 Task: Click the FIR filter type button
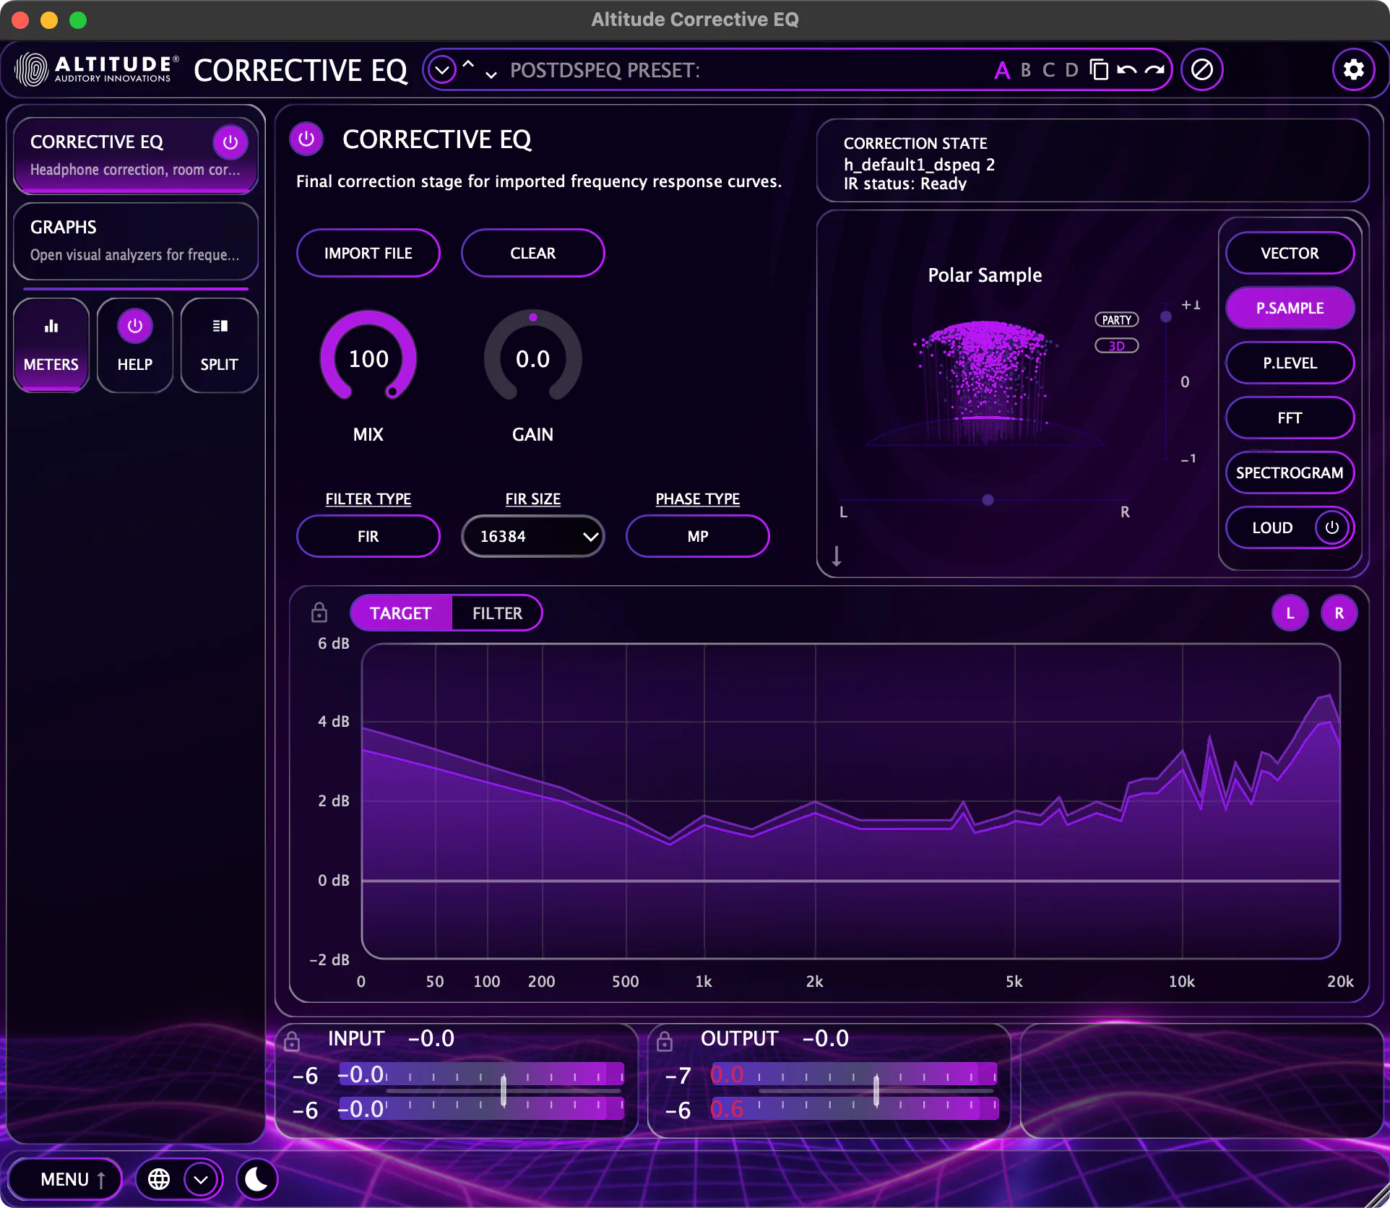368,537
